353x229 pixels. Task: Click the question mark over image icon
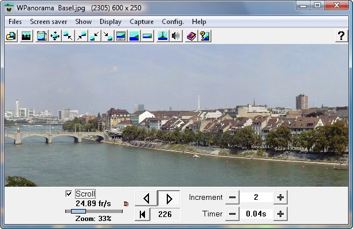205,36
